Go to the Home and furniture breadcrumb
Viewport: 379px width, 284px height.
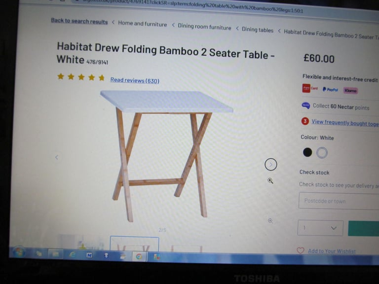pos(142,24)
